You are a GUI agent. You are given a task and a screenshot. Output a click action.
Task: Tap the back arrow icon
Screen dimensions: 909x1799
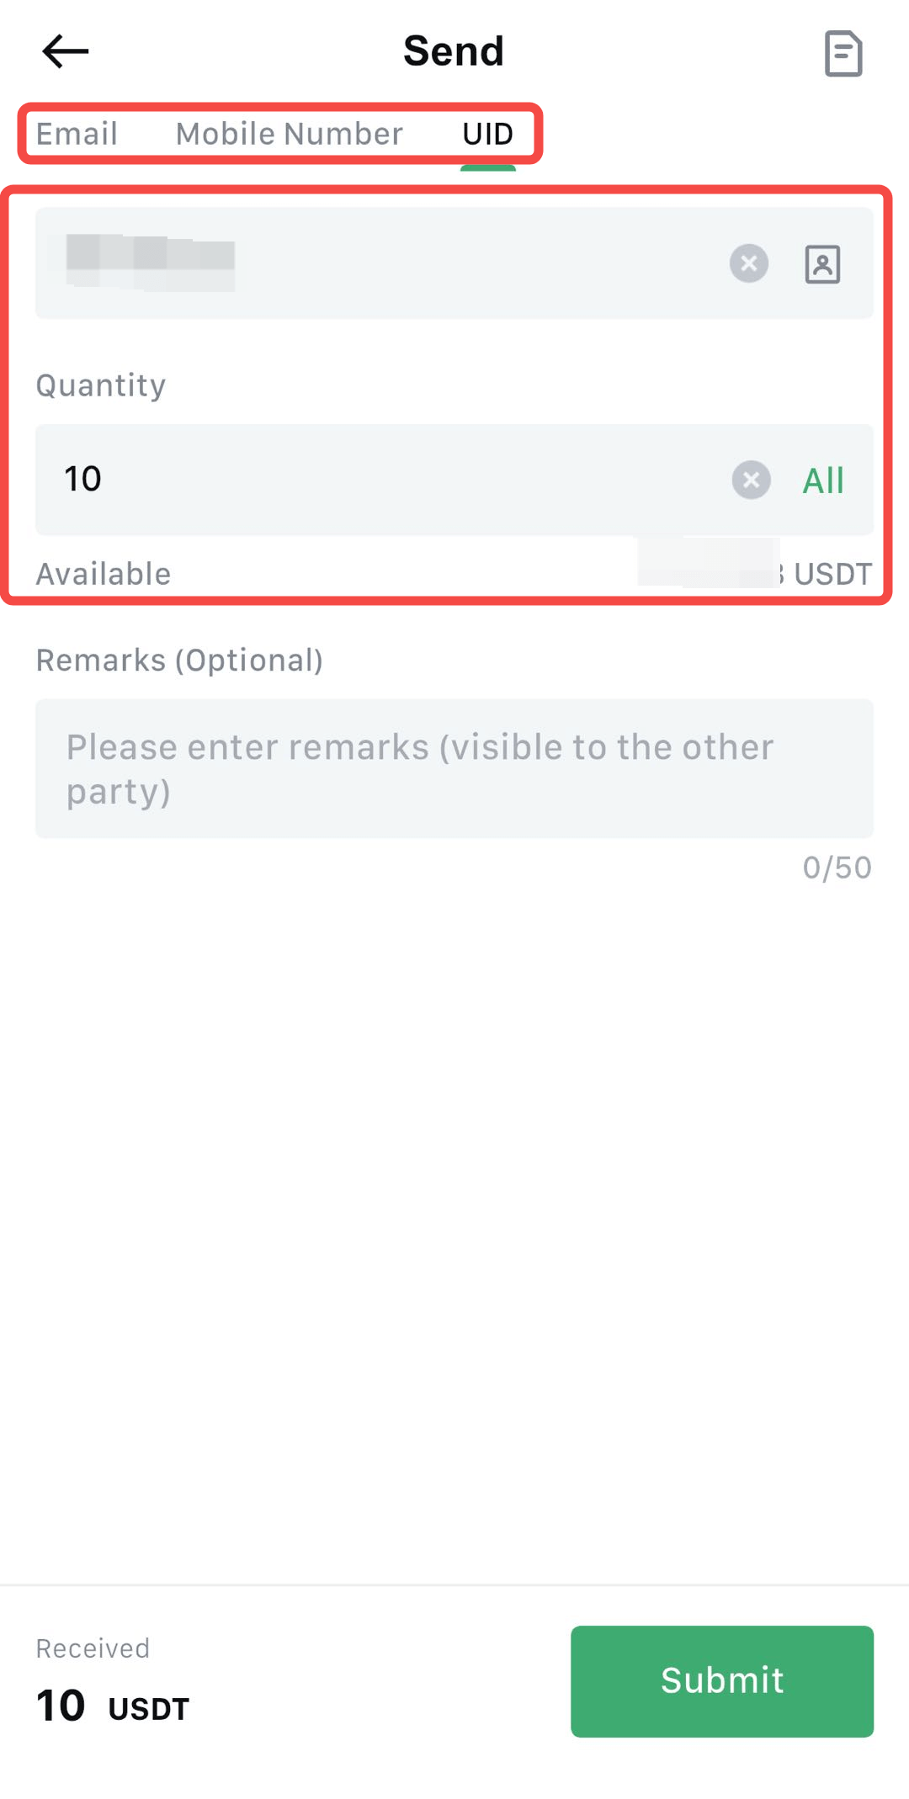click(65, 51)
